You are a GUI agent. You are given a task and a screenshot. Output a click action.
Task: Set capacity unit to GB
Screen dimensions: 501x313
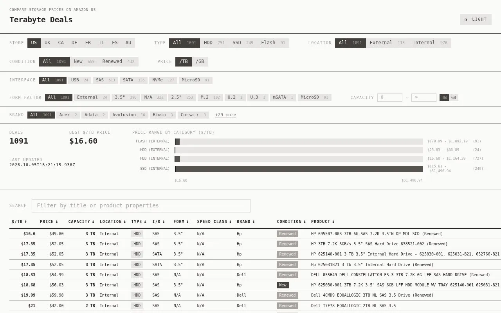click(454, 97)
